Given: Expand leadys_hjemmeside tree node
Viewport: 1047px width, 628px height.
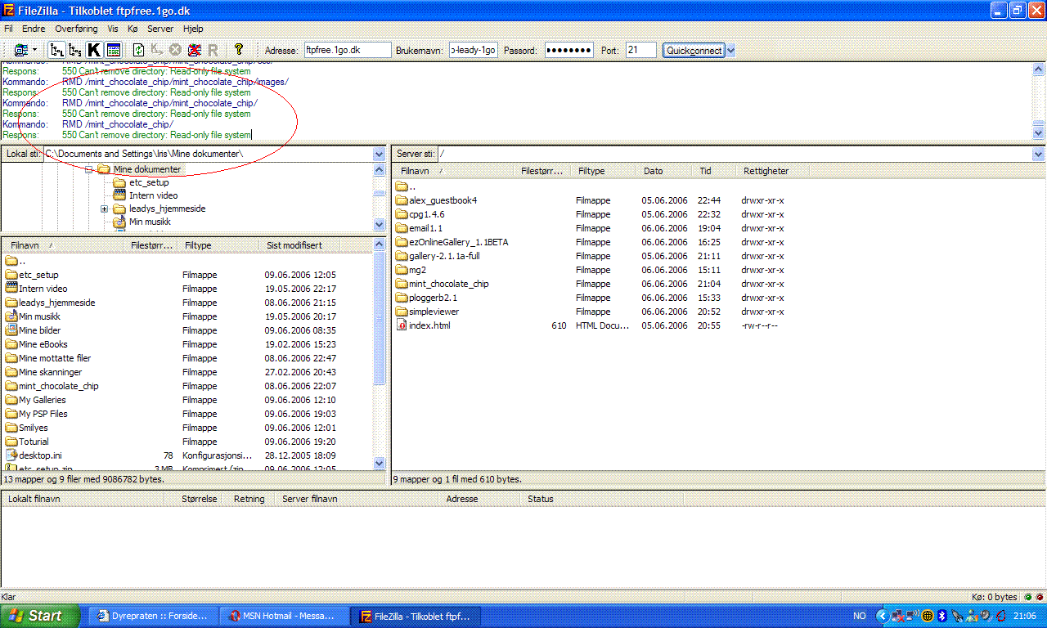Looking at the screenshot, I should (105, 209).
